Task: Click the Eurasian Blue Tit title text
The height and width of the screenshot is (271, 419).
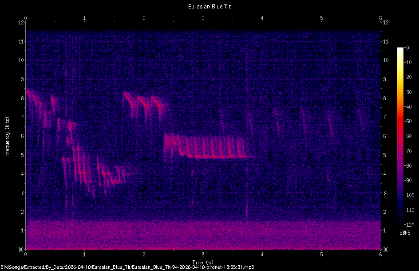Action: (209, 6)
